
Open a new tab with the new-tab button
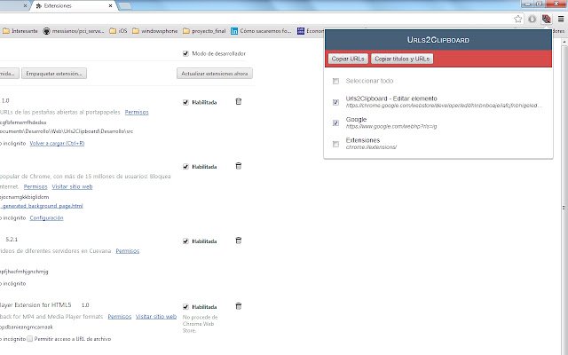click(x=124, y=6)
